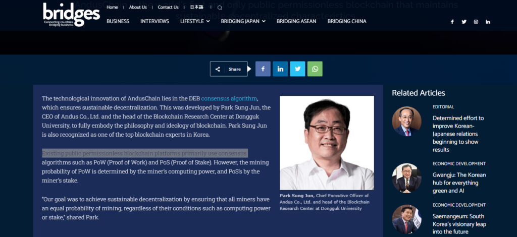This screenshot has height=237, width=517.
Task: Click the quote paragraph starting 'Our goal was'
Action: click(x=157, y=208)
